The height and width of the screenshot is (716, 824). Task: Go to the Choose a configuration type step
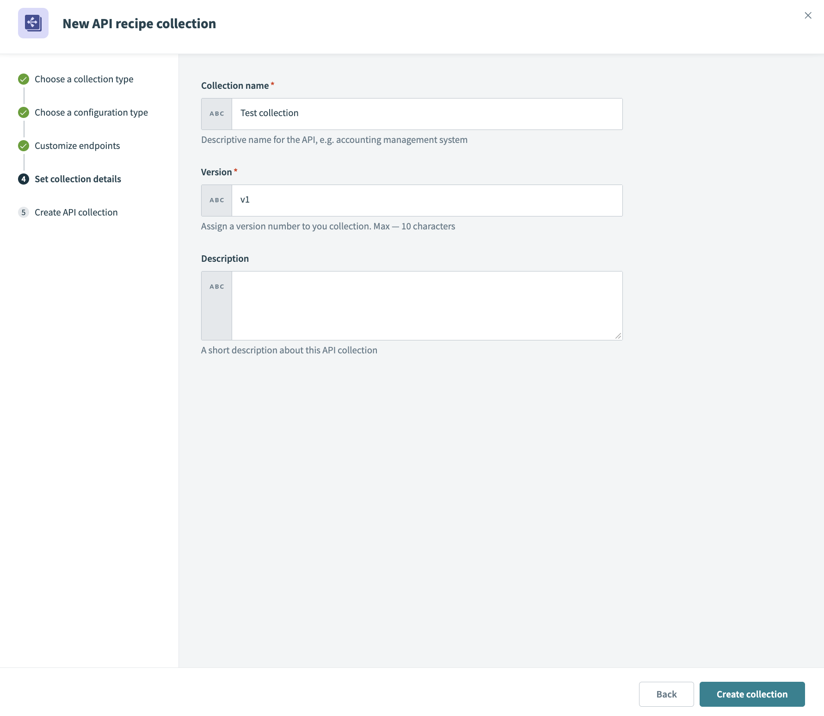(x=91, y=112)
